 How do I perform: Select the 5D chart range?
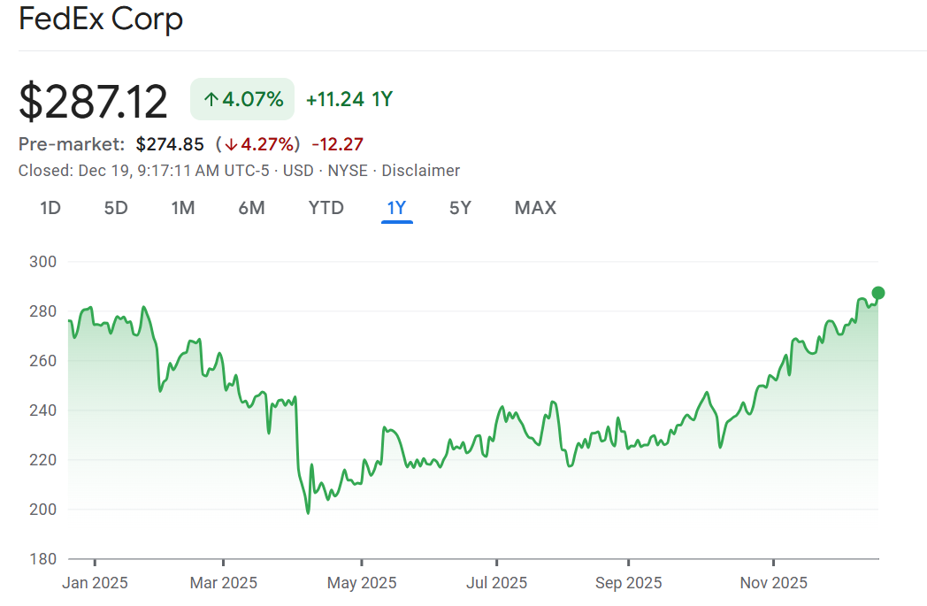pos(116,208)
